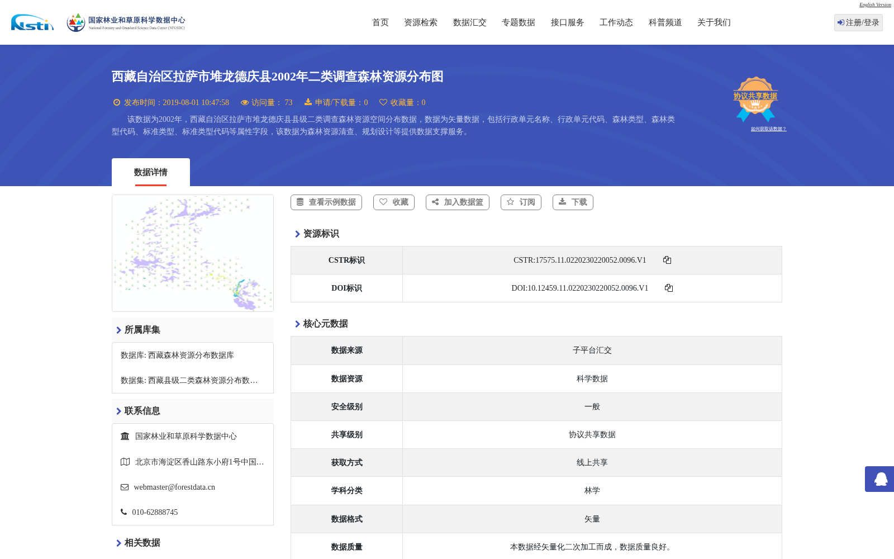Open the 如何获取该数据 link

tap(768, 129)
